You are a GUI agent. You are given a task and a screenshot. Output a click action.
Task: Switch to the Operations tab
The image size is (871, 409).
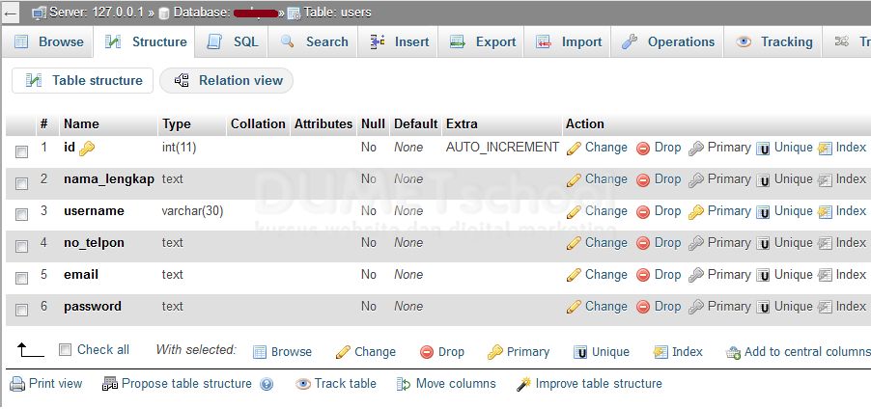pyautogui.click(x=667, y=42)
